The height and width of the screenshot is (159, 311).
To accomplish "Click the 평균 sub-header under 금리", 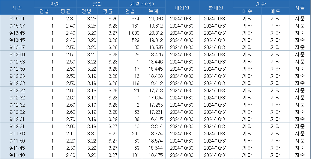I will click(x=108, y=11).
